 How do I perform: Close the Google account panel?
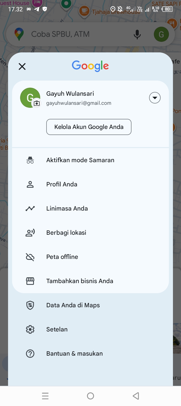tap(22, 66)
